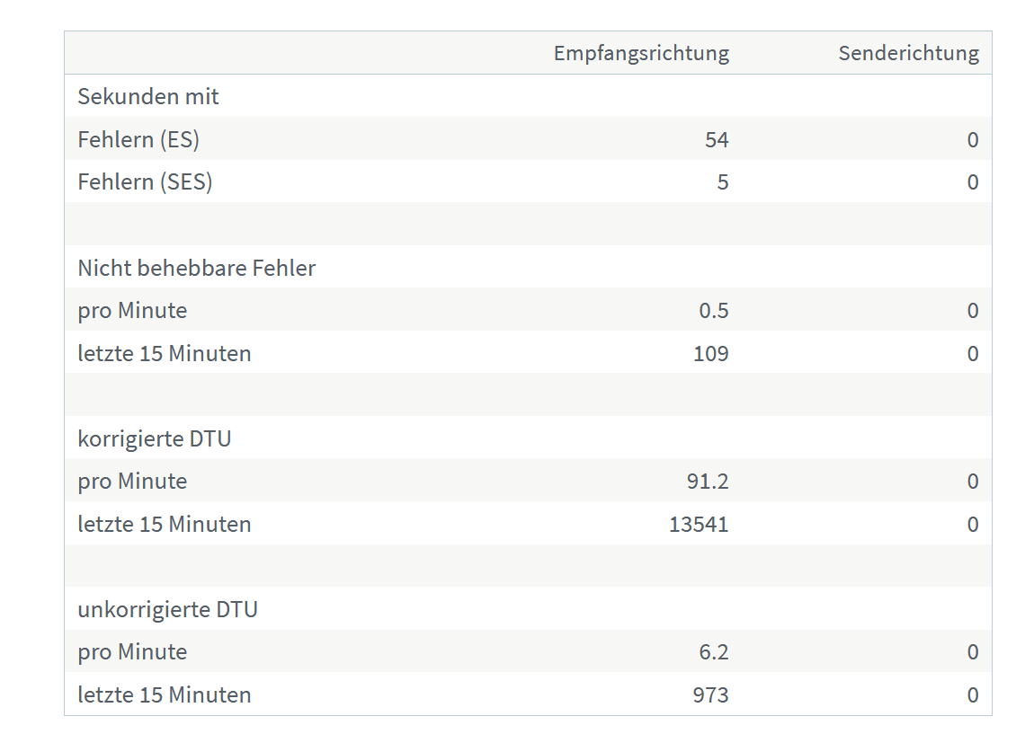
Task: Select the Fehlern (SES) value 5
Action: 723,181
